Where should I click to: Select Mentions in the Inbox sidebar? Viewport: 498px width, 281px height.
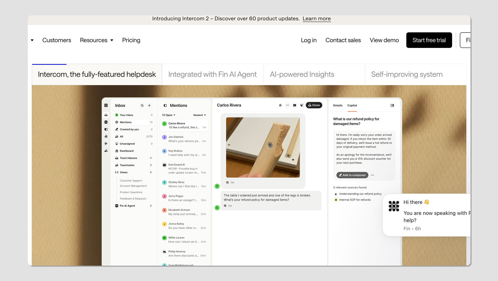[134, 122]
